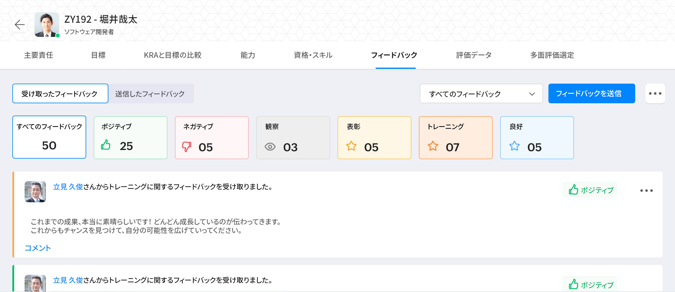The height and width of the screenshot is (292, 675).
Task: Click 堀井哉太's profile photo
Action: coord(46,25)
